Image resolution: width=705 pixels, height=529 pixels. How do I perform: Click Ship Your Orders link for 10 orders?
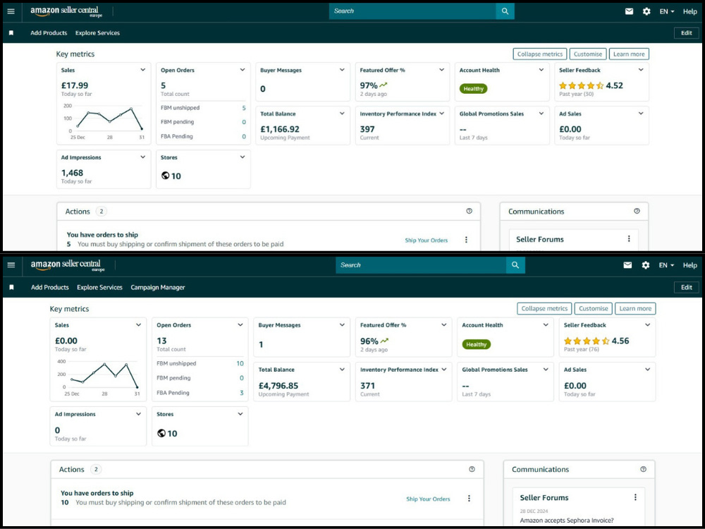pyautogui.click(x=428, y=499)
